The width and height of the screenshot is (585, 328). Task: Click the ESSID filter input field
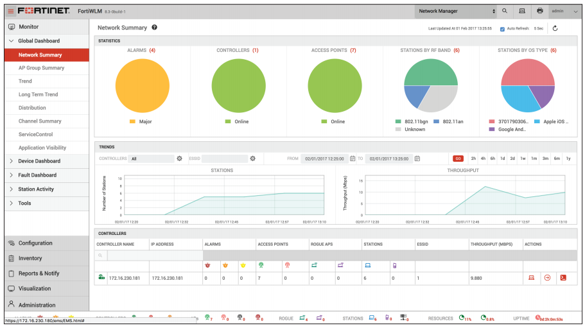tap(225, 159)
